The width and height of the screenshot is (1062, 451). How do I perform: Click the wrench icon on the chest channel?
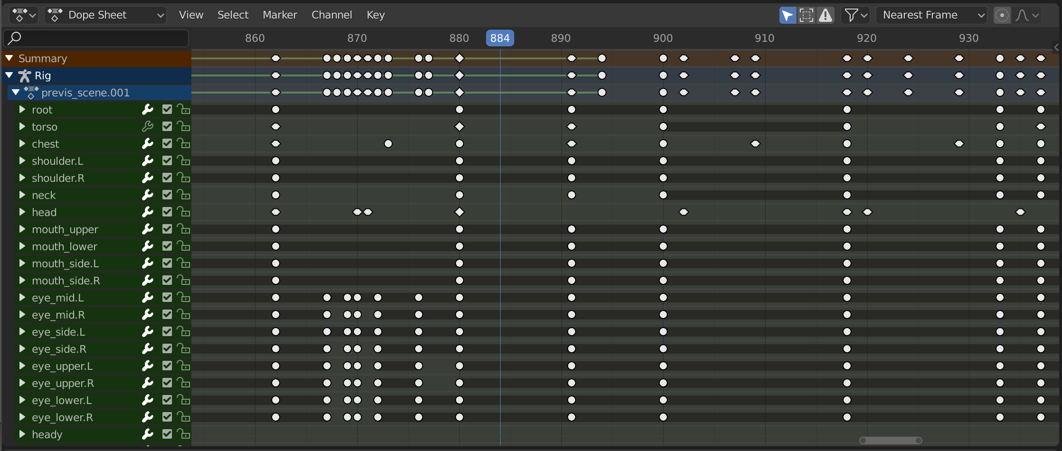[x=148, y=143]
